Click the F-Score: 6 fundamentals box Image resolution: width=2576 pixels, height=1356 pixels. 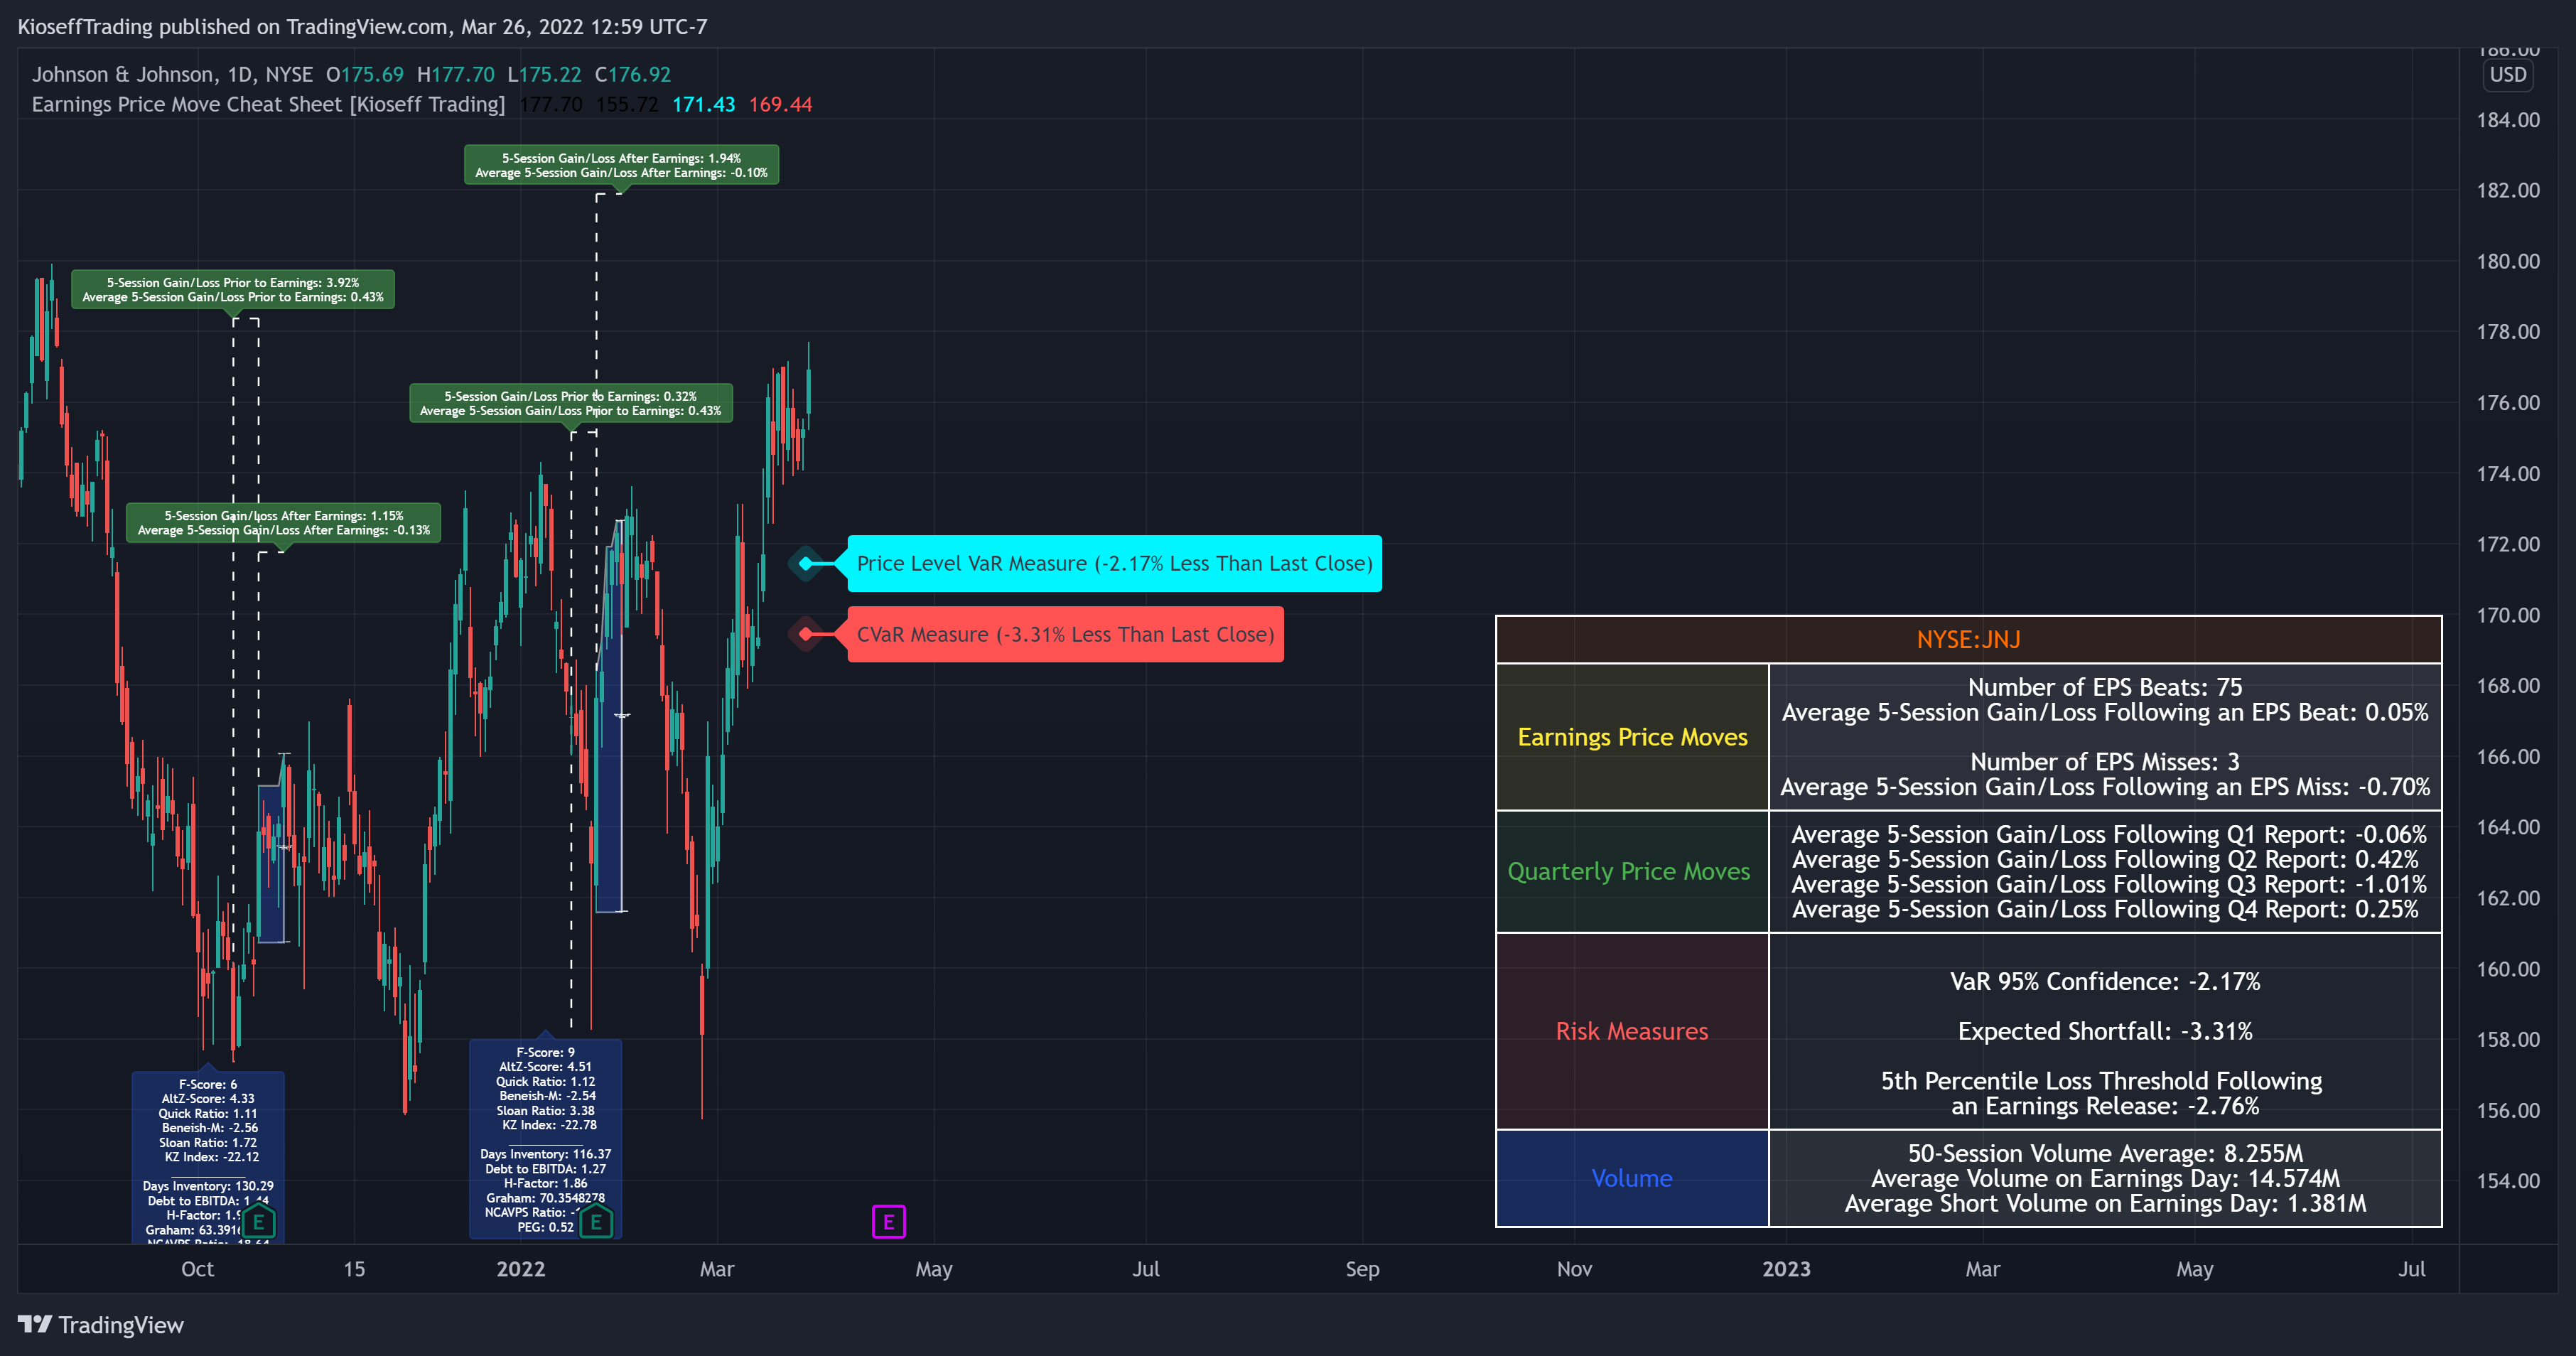(x=208, y=1158)
